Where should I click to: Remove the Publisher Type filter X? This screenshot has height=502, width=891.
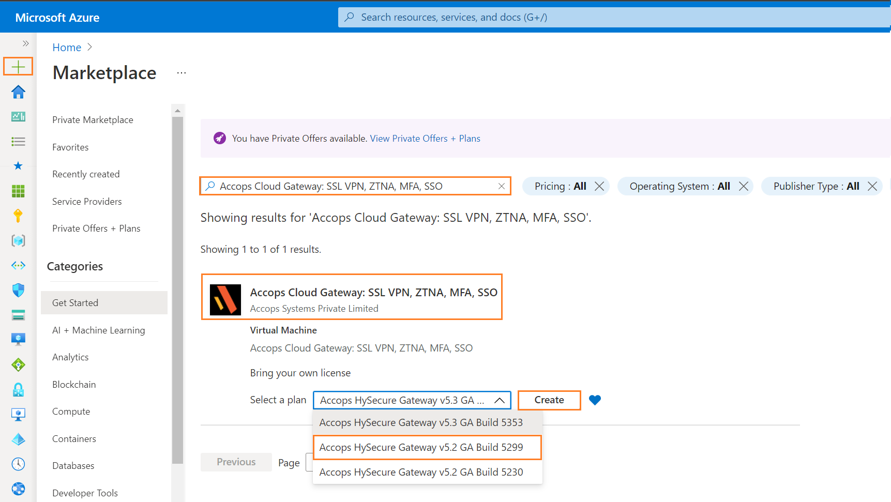(x=872, y=186)
